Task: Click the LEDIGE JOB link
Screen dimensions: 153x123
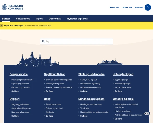Action: [x=127, y=7]
